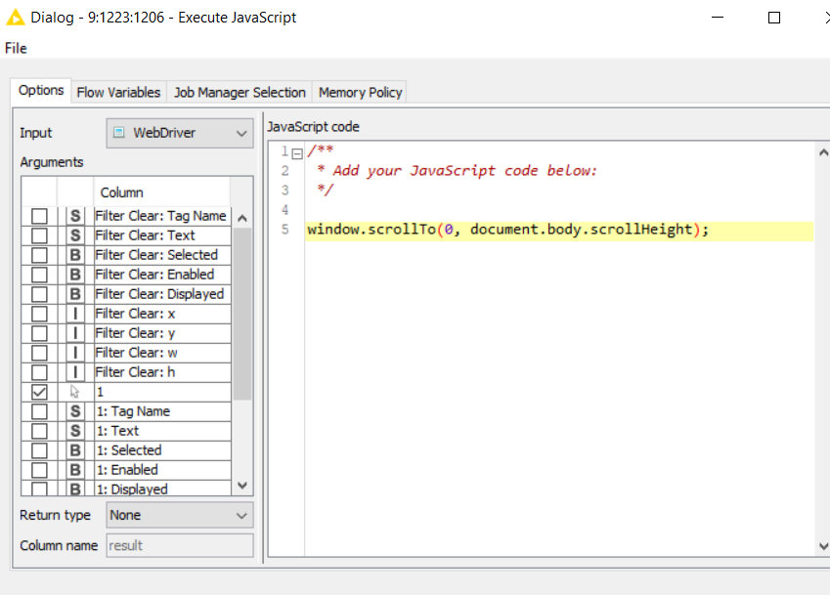Switch to the Flow Variables tab
This screenshot has width=830, height=595.
[118, 92]
